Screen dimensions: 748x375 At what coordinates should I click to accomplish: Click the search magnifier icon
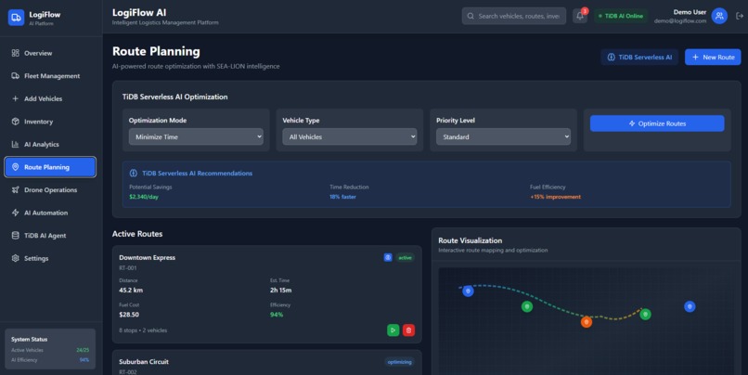coord(471,16)
